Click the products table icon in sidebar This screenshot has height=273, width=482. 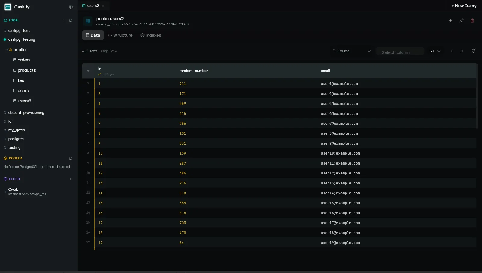(x=15, y=70)
